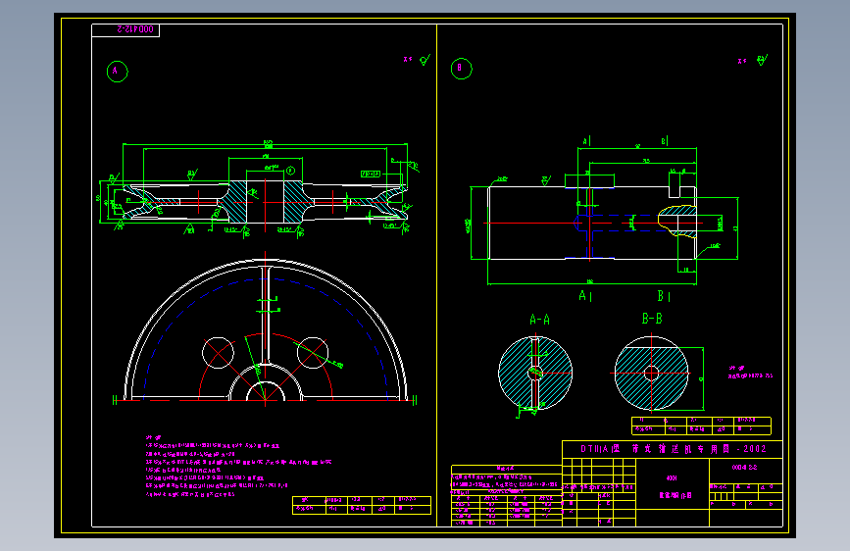Click the tolerance table beside the title block

click(x=506, y=496)
